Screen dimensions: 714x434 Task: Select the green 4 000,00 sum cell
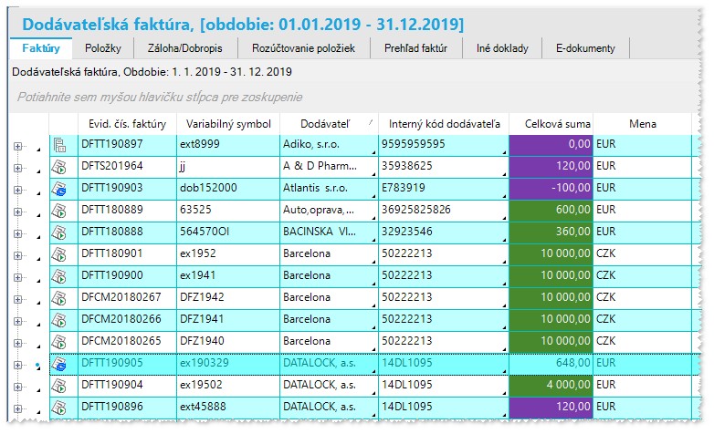[x=551, y=387]
